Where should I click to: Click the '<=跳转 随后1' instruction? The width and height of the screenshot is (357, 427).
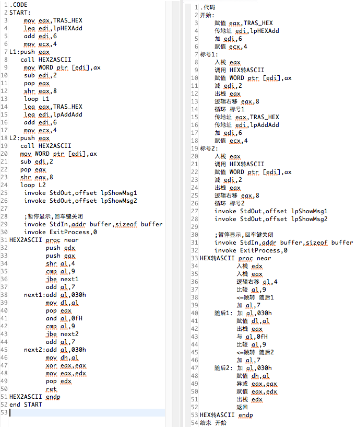(x=255, y=298)
